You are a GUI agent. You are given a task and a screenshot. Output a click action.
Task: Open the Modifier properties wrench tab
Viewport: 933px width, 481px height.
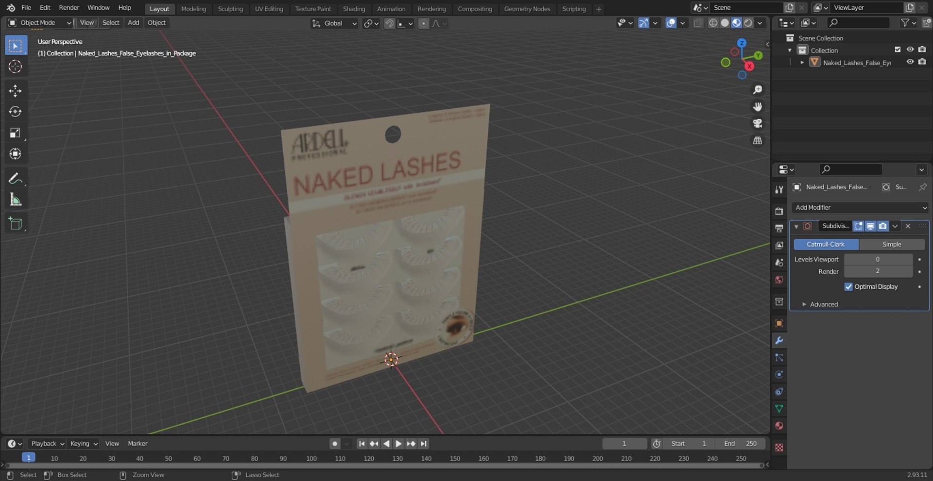tap(779, 341)
